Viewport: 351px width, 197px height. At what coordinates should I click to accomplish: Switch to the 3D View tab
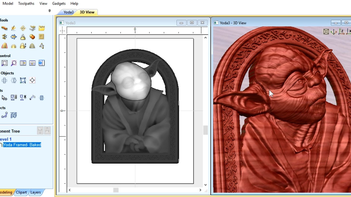point(87,12)
